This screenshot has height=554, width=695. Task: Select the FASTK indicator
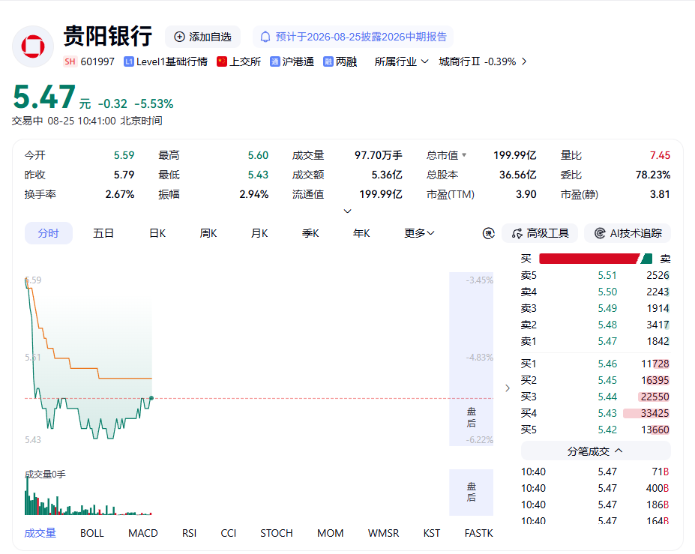[478, 533]
